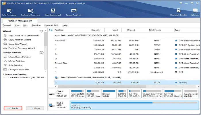Click the Disk 2 drive icon in the disk map
The image size is (201, 115).
[x=52, y=106]
